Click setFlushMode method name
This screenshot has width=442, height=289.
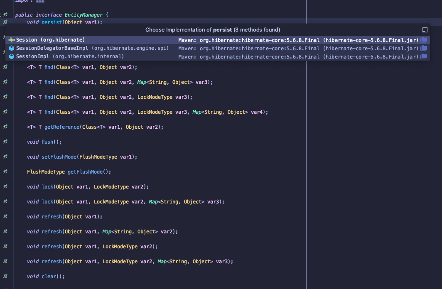[59, 157]
